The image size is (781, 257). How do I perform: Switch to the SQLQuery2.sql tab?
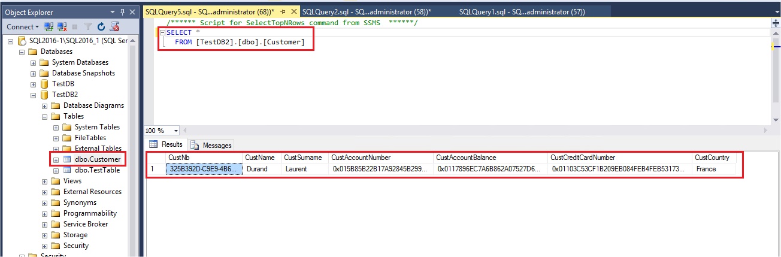pos(367,11)
